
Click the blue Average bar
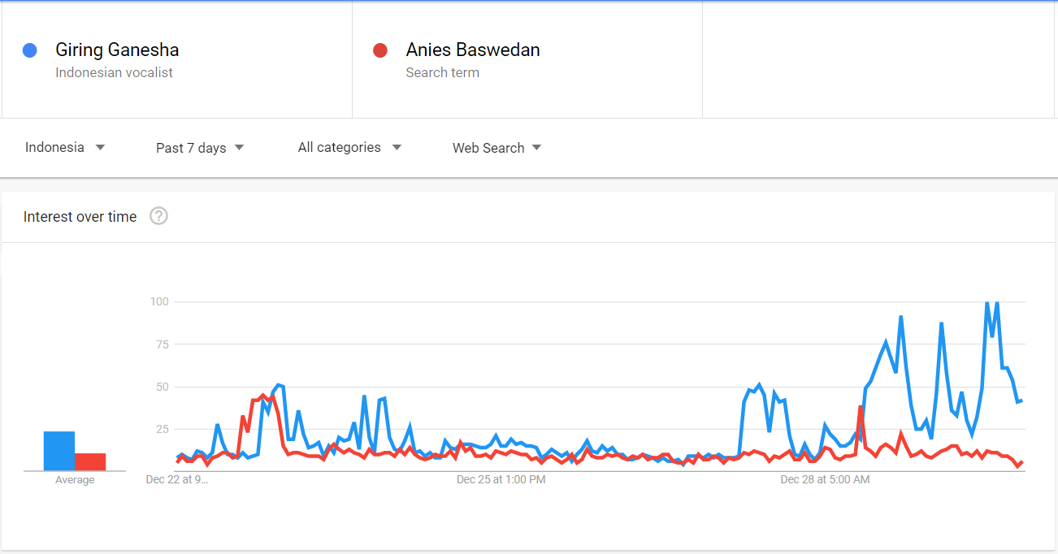[59, 451]
